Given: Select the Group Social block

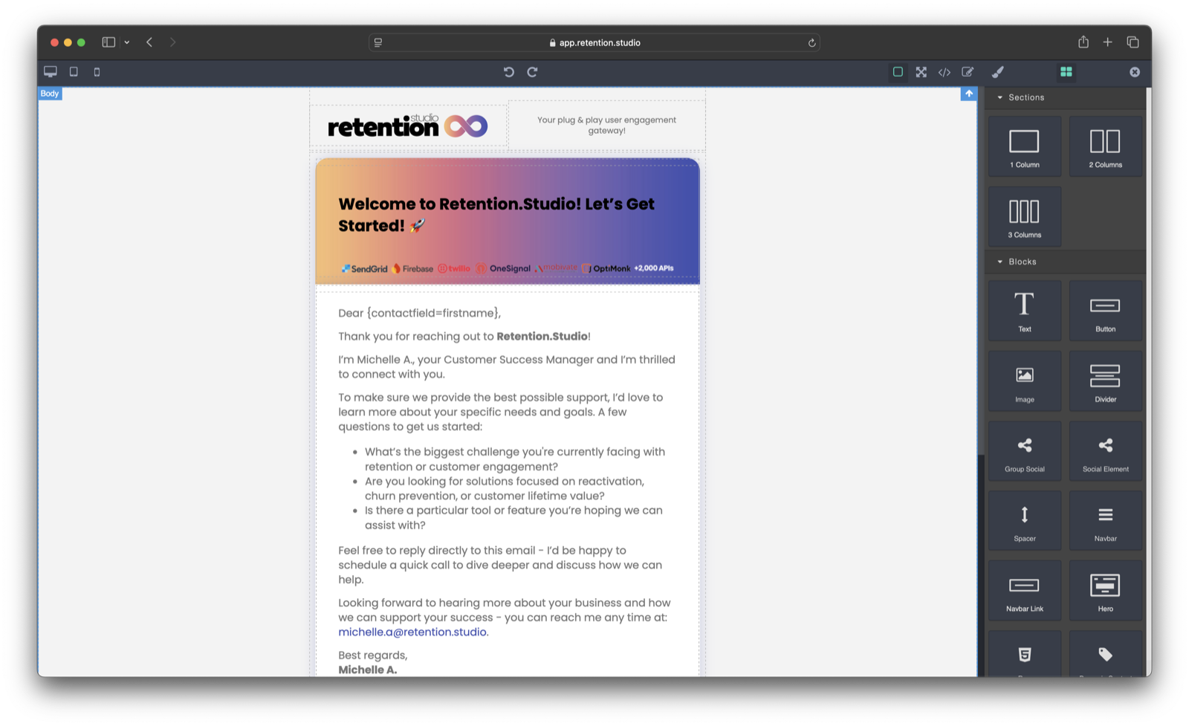Looking at the screenshot, I should click(1025, 451).
